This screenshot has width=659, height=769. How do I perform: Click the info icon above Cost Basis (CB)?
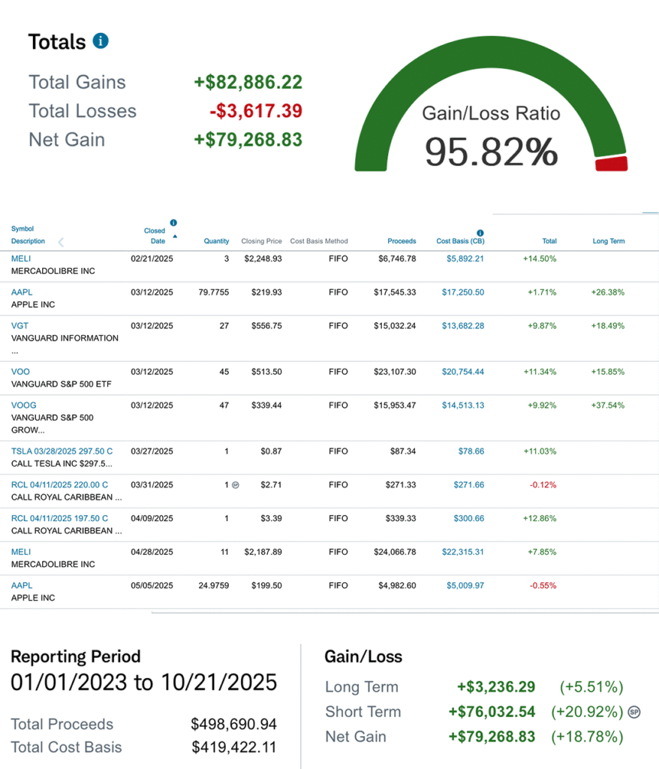480,233
